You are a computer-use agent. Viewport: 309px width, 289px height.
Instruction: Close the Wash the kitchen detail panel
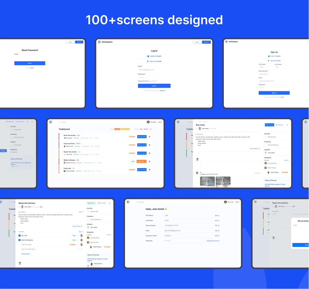coord(109,203)
